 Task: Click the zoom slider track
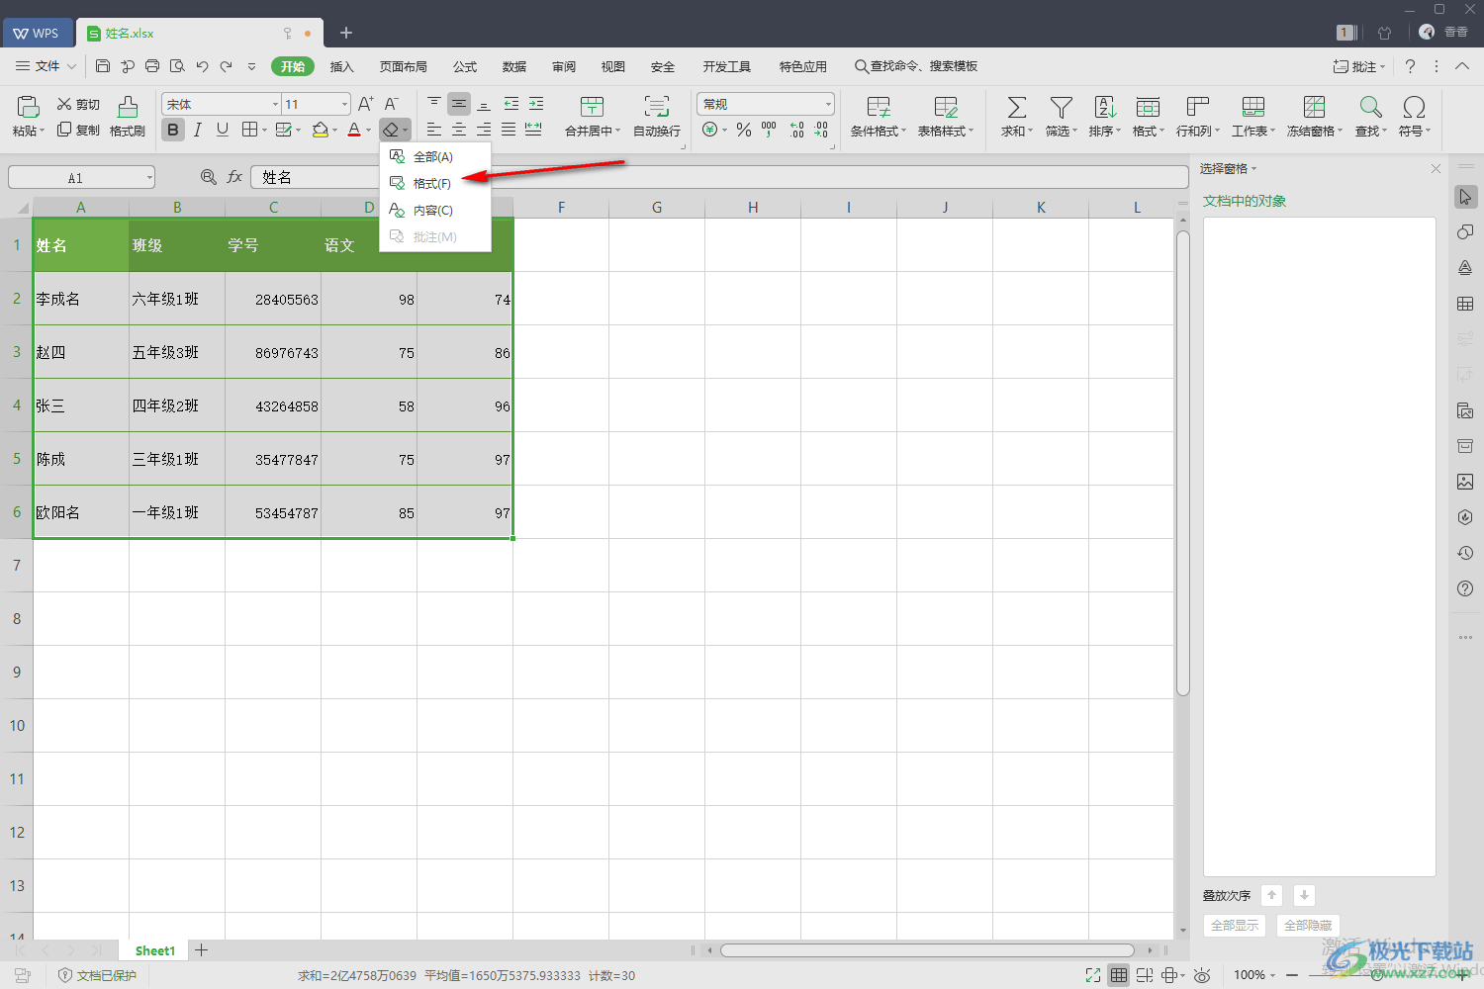click(1375, 975)
